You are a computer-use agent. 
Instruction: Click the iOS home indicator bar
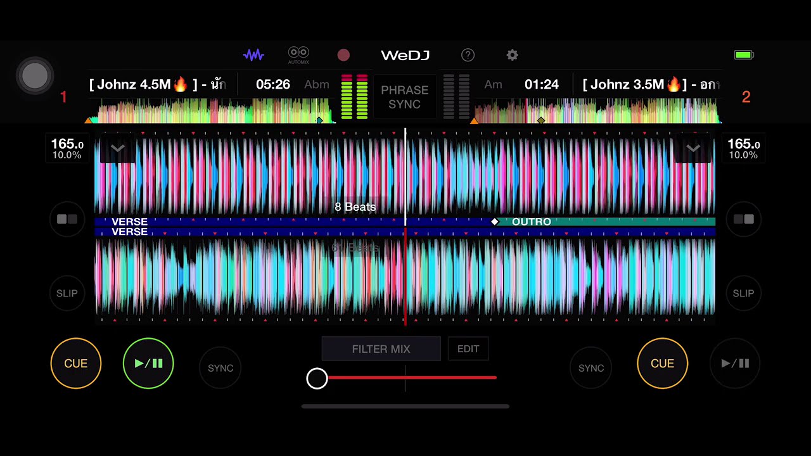click(x=405, y=407)
